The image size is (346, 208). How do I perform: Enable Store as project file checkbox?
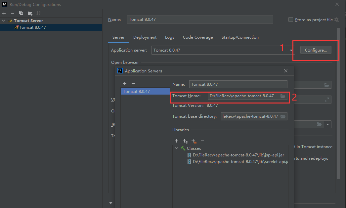click(291, 20)
